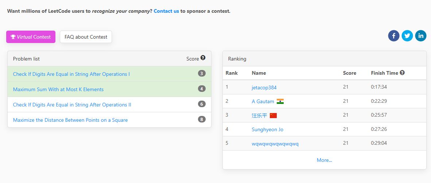Expand ranking with the More link
The height and width of the screenshot is (183, 431).
[324, 160]
